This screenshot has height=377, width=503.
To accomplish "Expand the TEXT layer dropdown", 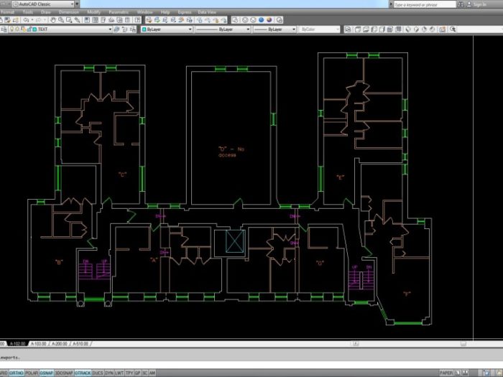I will 110,29.
